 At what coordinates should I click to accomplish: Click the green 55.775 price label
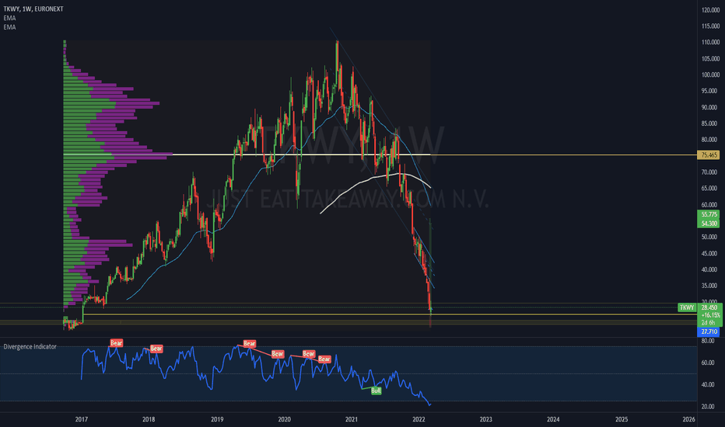coord(709,214)
